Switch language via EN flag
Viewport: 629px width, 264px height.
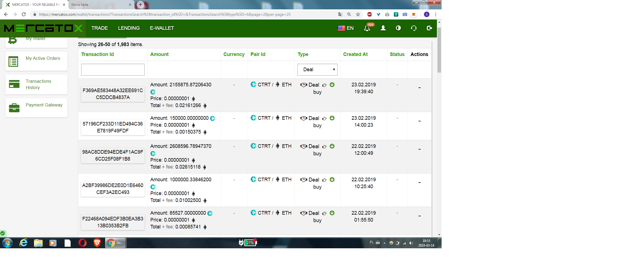pos(346,28)
